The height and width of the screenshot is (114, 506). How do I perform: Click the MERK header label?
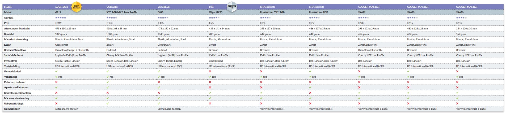8,7
